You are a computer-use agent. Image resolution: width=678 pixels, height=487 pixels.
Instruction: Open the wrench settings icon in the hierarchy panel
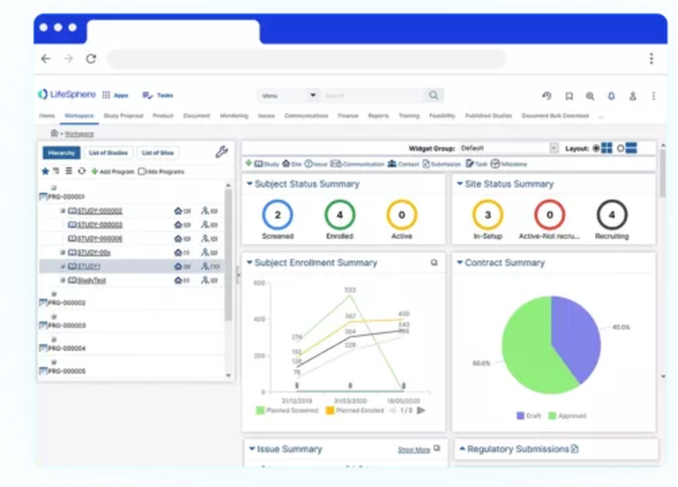coord(222,152)
